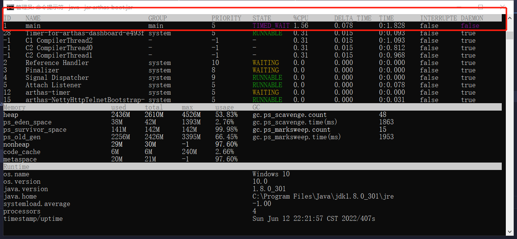Click the NAME column header

[33, 18]
